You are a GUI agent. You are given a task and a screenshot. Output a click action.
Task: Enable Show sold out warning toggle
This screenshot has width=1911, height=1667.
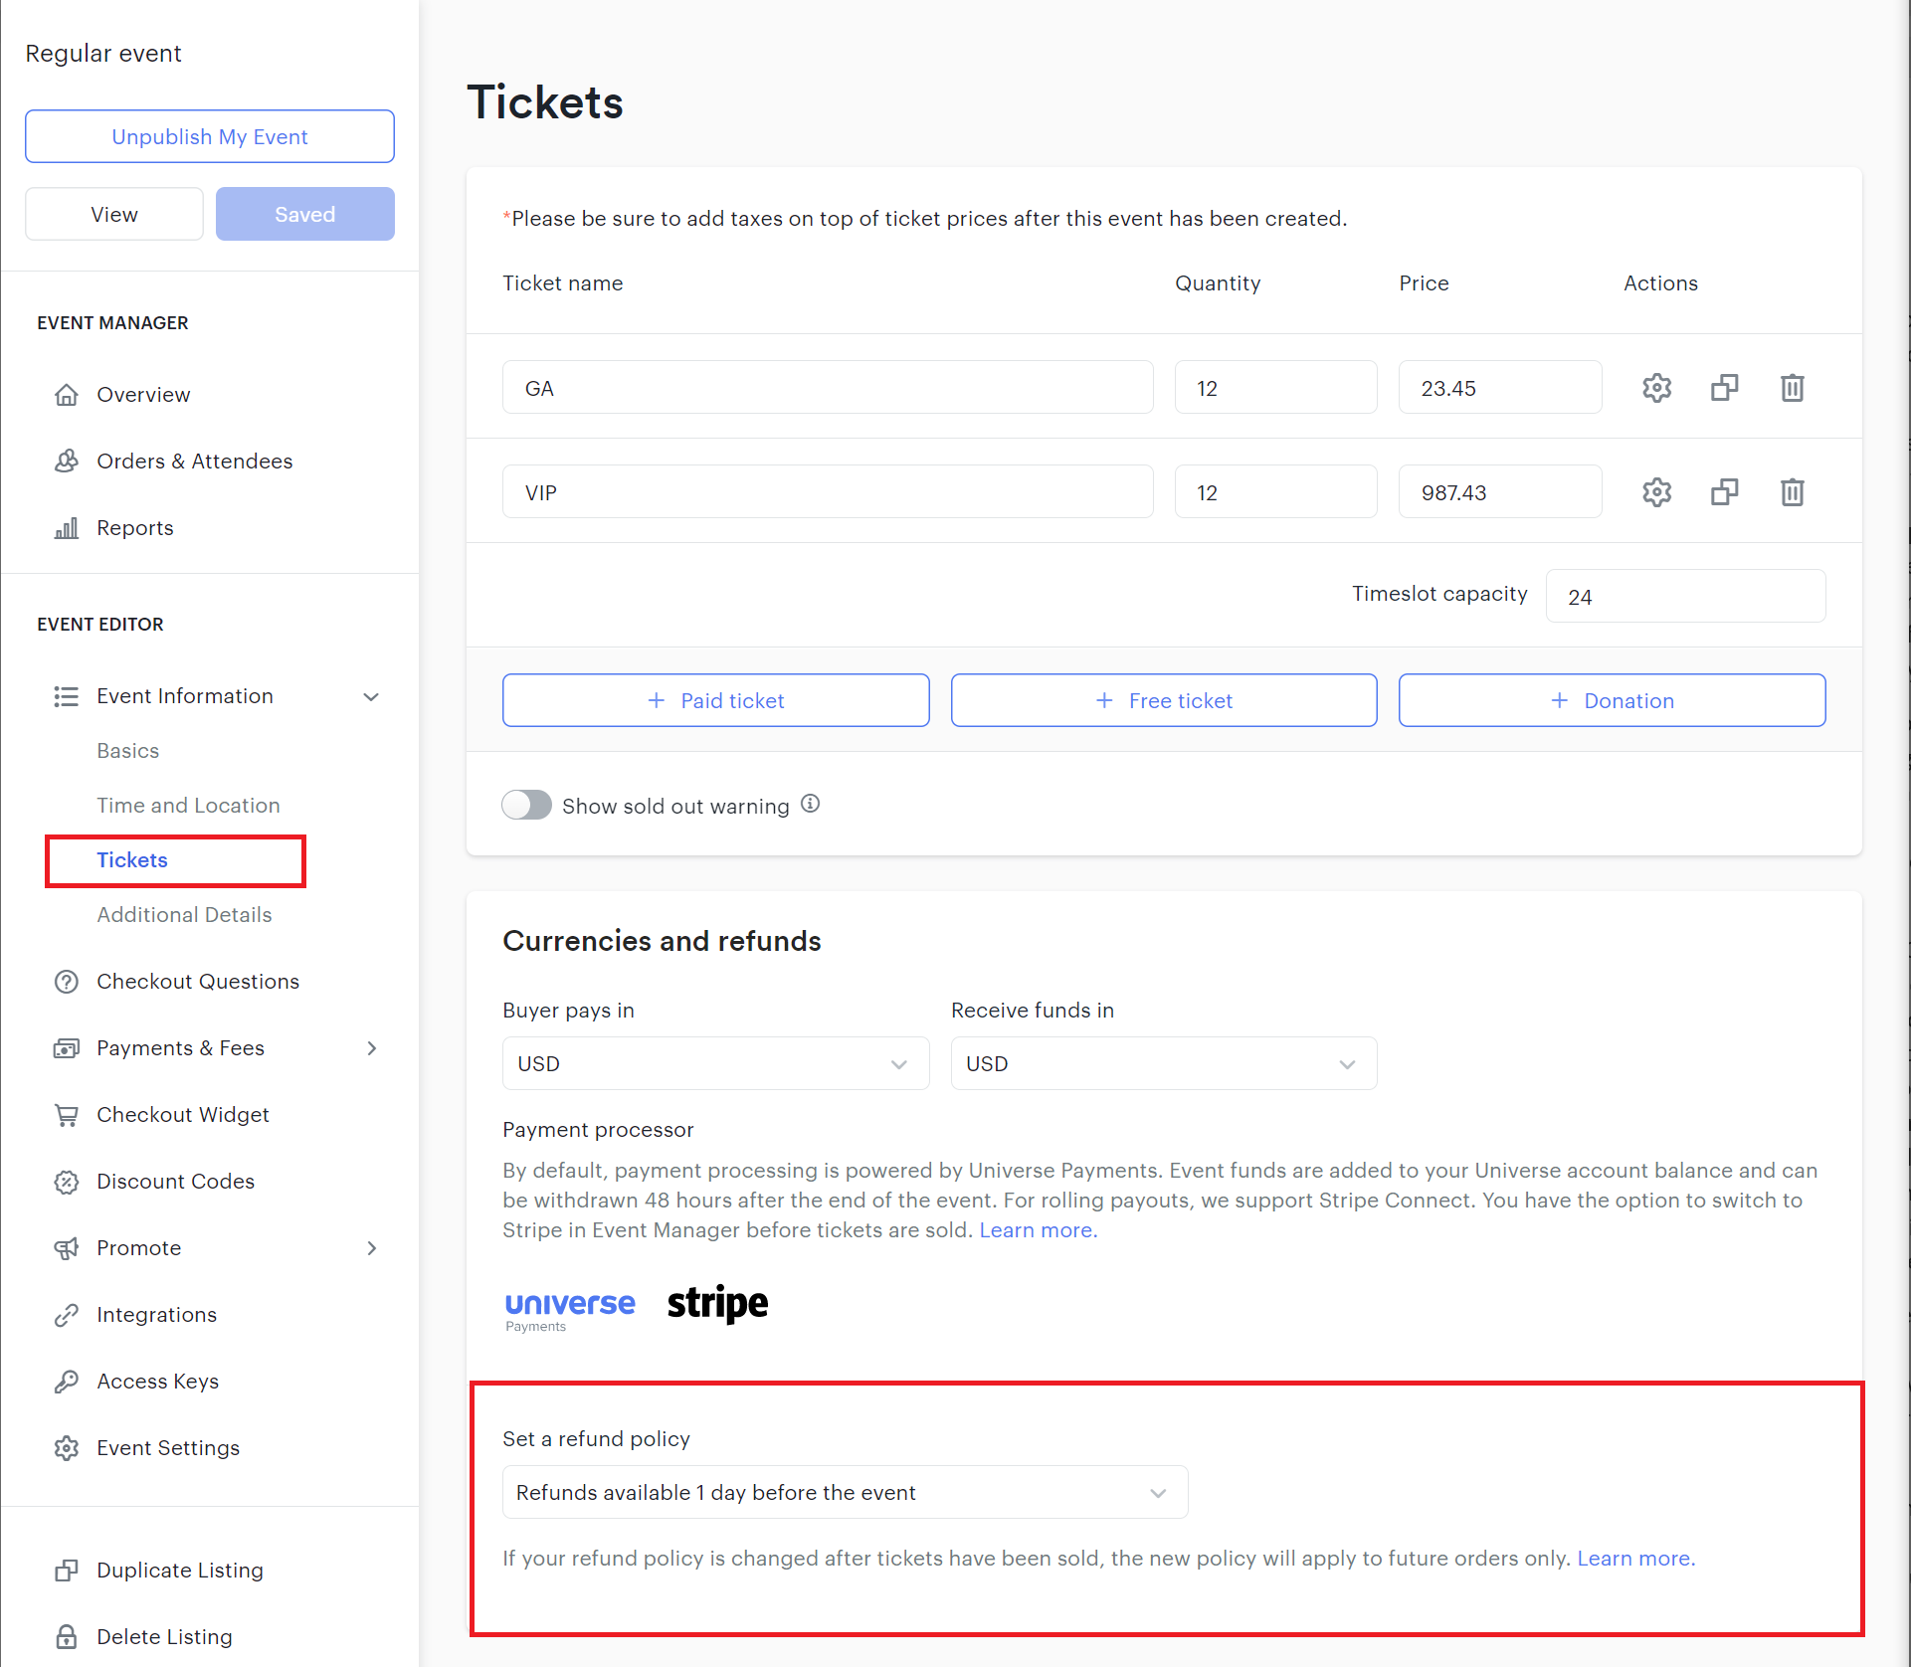click(526, 805)
